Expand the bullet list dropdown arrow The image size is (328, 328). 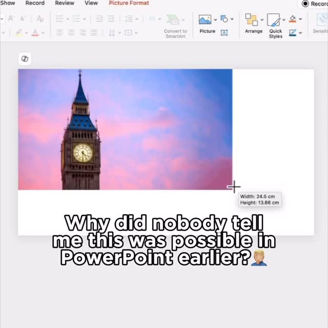click(x=67, y=19)
